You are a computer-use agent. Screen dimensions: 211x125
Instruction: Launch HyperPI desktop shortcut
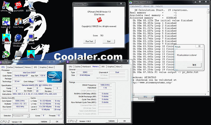pyautogui.click(x=31, y=39)
